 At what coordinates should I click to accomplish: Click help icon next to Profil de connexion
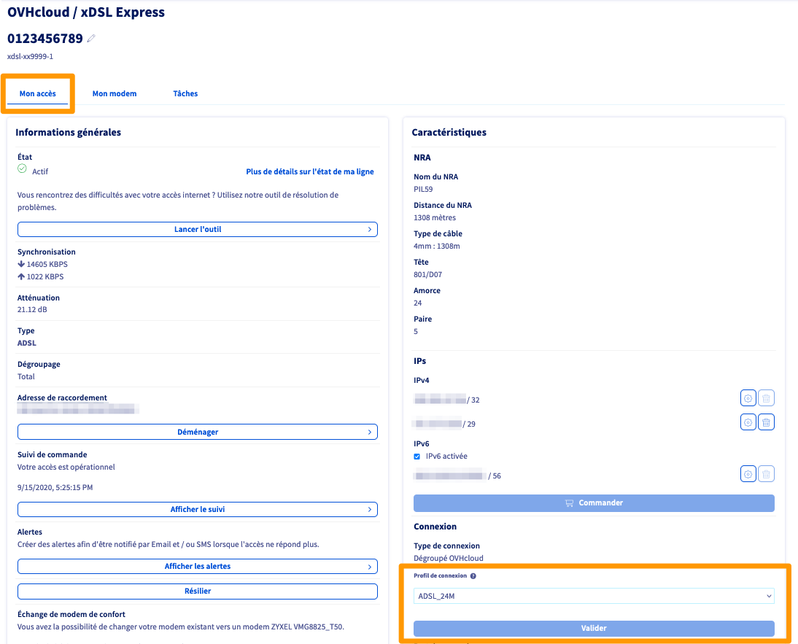point(473,576)
